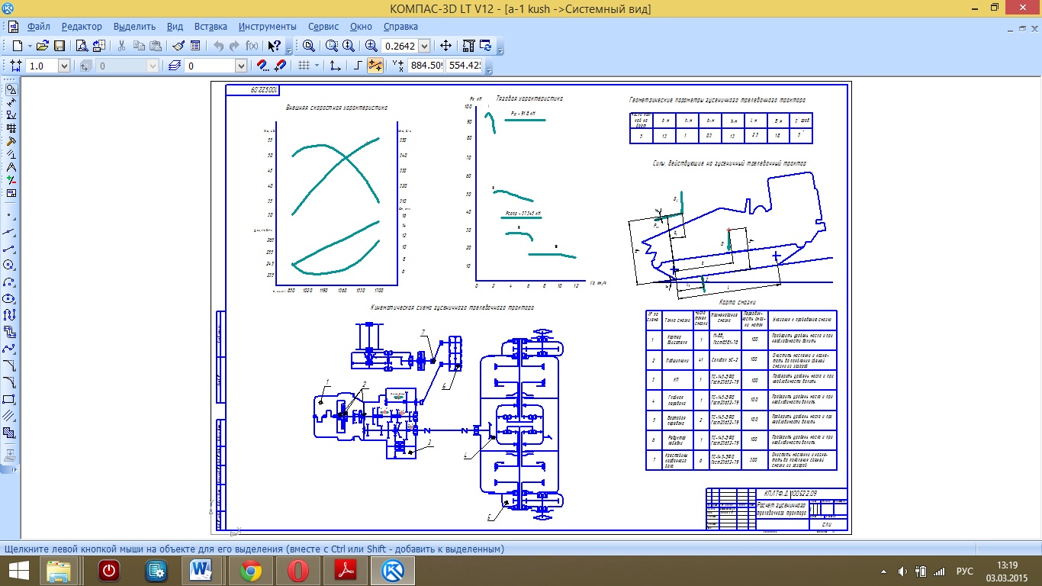Toggle the grid display button
This screenshot has width=1042, height=586.
pyautogui.click(x=303, y=66)
